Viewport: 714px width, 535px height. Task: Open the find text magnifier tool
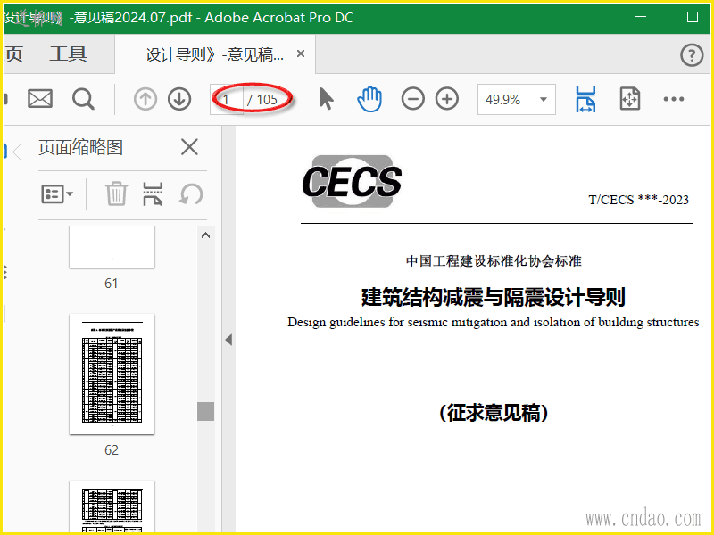coord(83,99)
